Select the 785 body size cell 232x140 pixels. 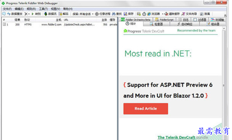pyautogui.click(x=105, y=25)
